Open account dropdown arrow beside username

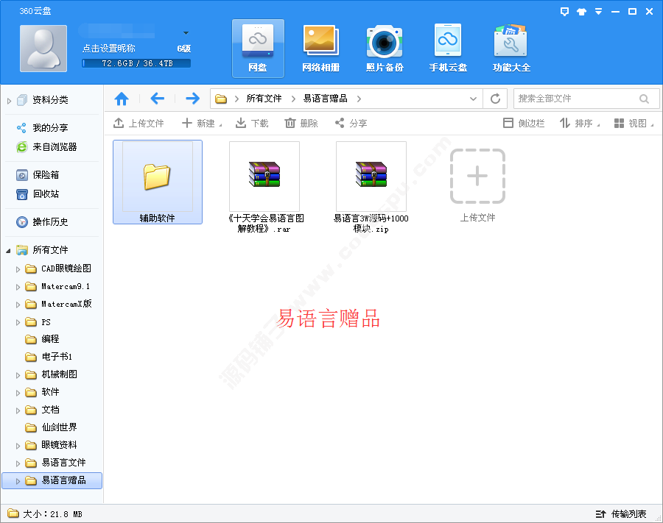(186, 33)
